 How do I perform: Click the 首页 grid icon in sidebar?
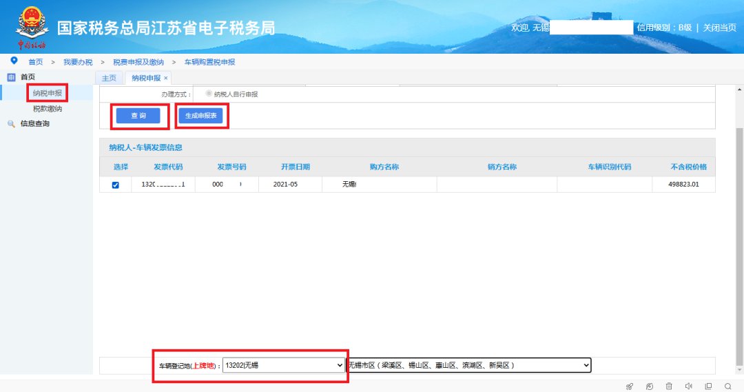click(x=11, y=77)
